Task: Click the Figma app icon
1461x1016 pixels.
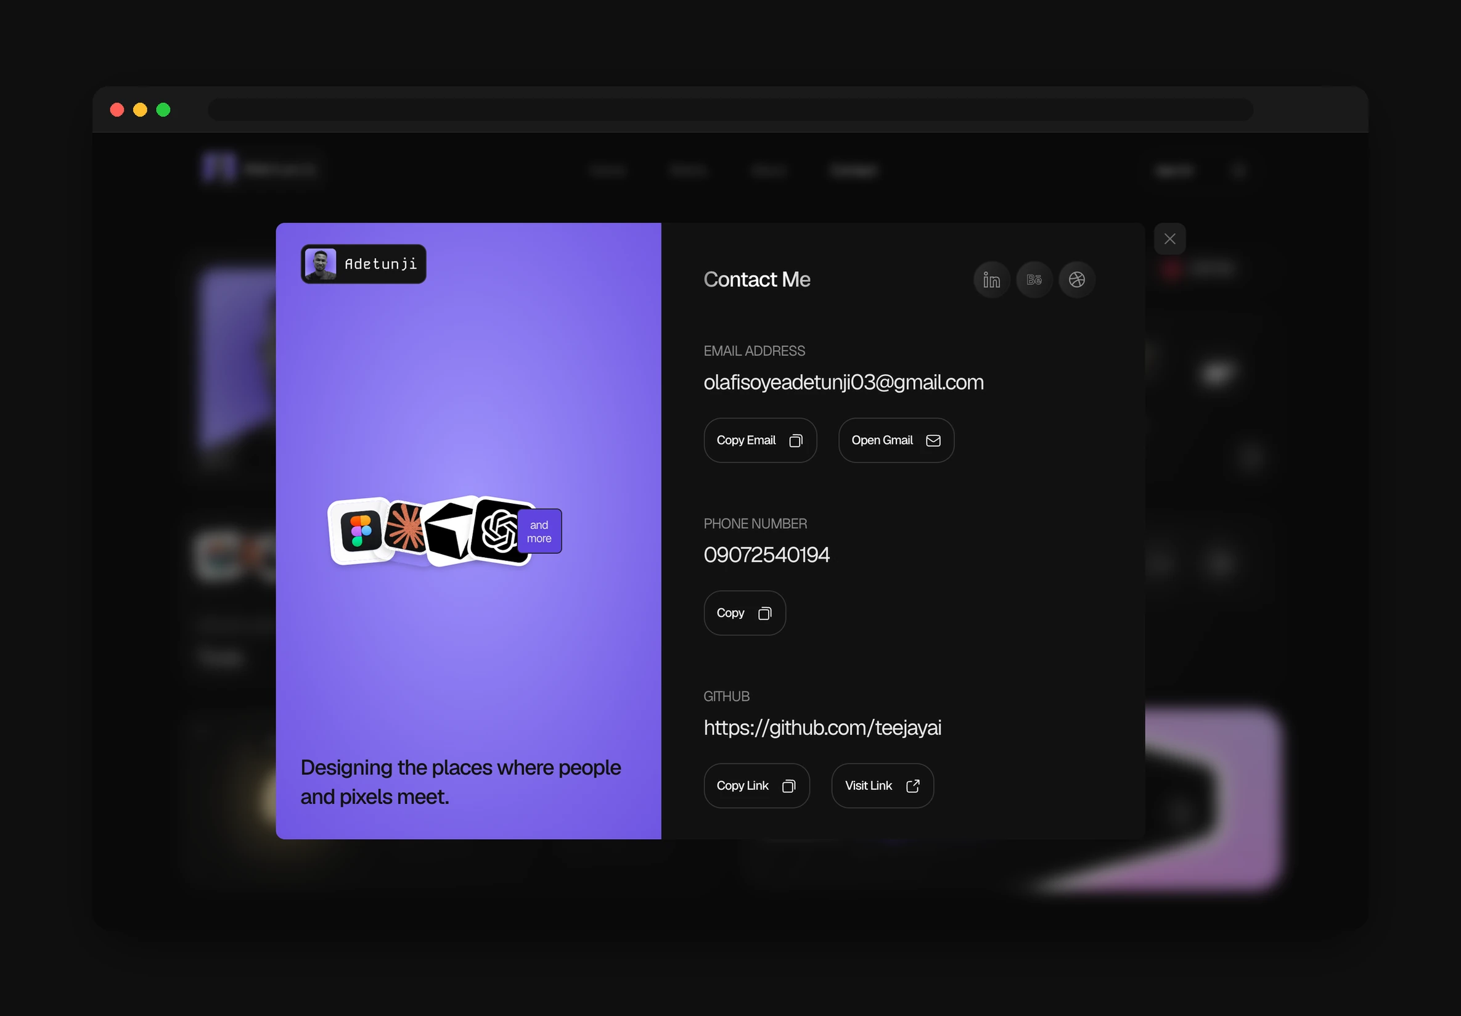Action: click(x=359, y=531)
